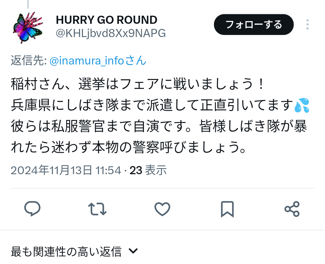Open the three-dot more options menu
The width and height of the screenshot is (325, 264).
(x=307, y=24)
